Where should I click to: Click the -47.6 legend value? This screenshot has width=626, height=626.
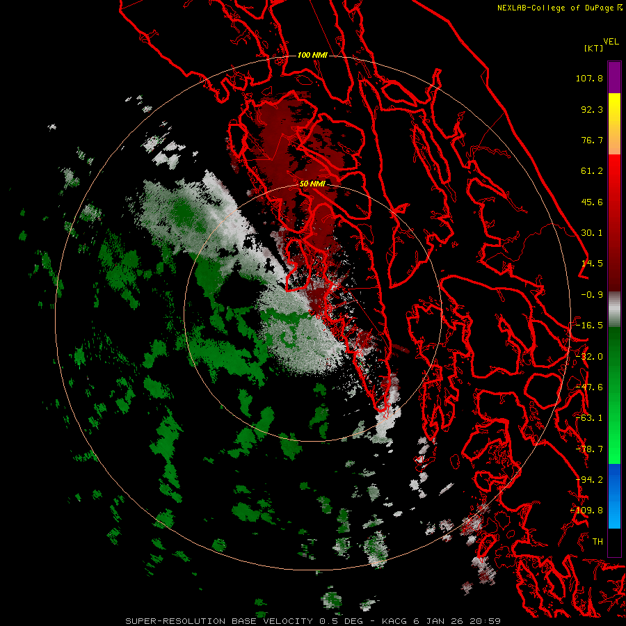tap(589, 387)
